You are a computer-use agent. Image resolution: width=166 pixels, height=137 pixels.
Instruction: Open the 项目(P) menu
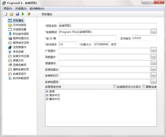(8, 9)
